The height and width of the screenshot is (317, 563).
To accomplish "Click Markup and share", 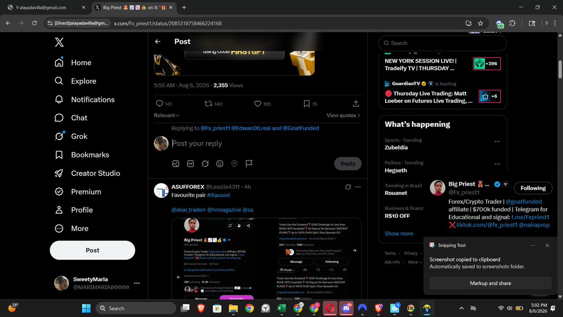I will click(x=490, y=283).
